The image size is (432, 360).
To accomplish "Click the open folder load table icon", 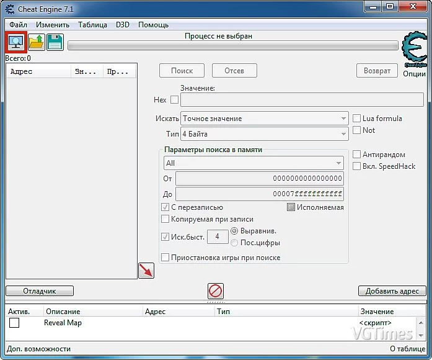I will point(37,42).
